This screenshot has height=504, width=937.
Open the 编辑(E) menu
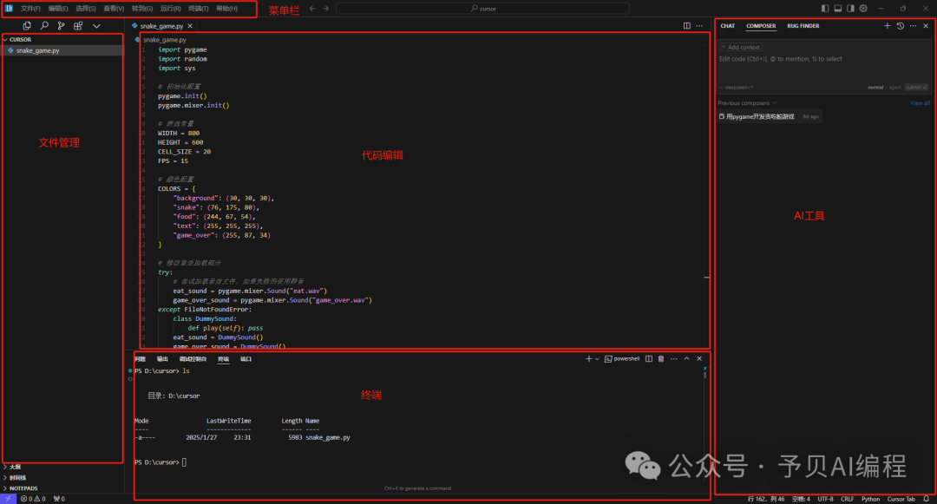point(58,9)
